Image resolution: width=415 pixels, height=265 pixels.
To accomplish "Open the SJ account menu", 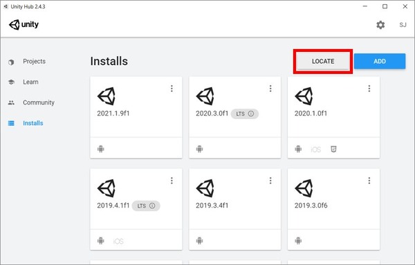I will (403, 25).
